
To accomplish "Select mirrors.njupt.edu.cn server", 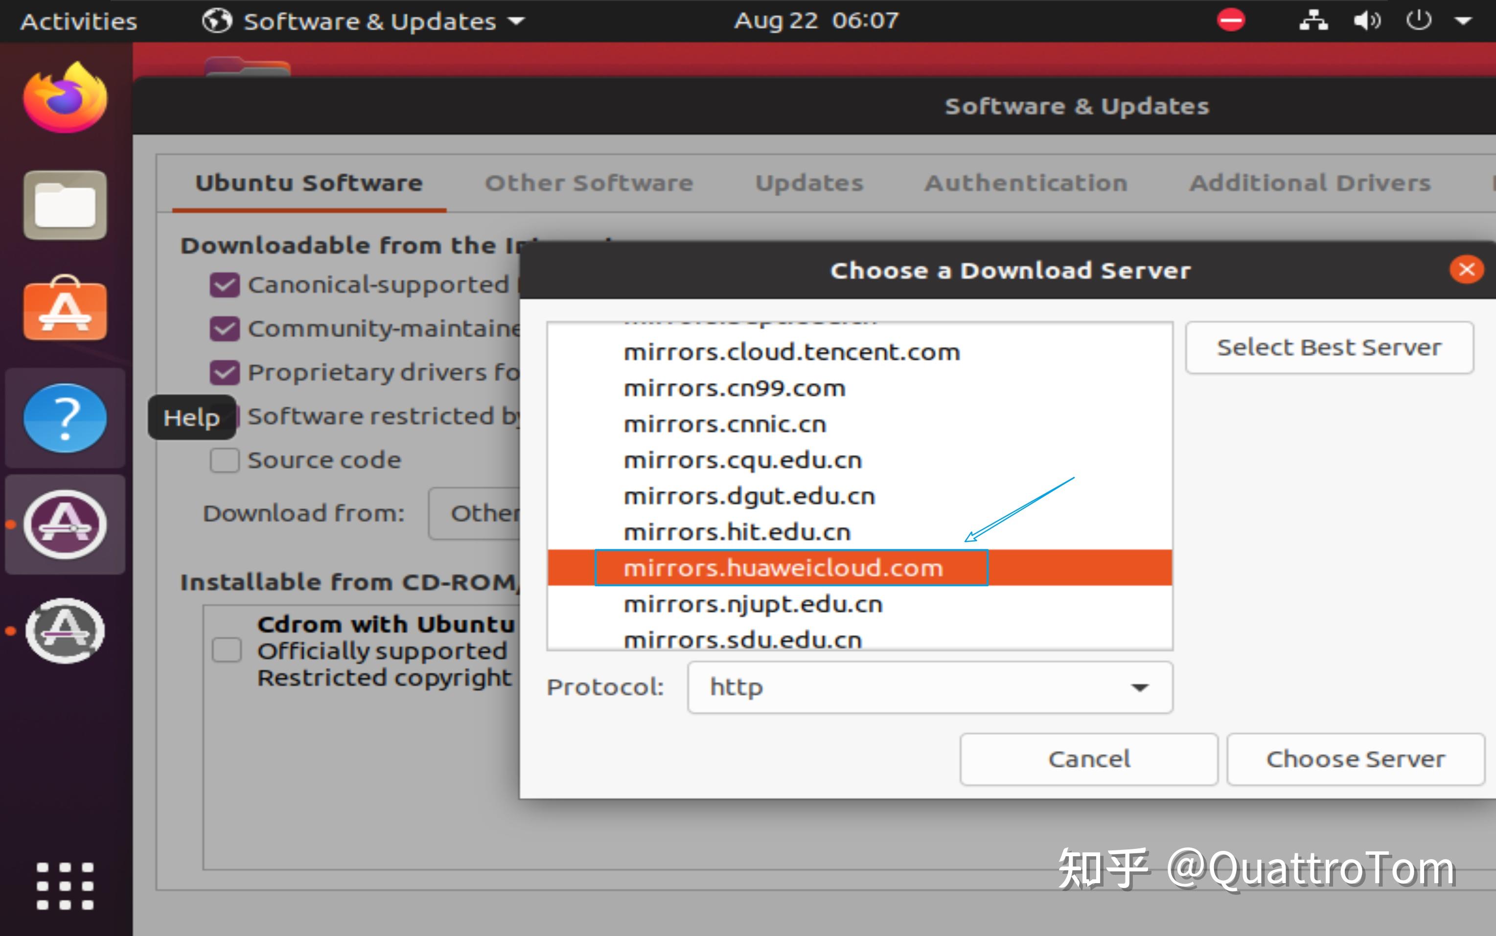I will click(859, 604).
